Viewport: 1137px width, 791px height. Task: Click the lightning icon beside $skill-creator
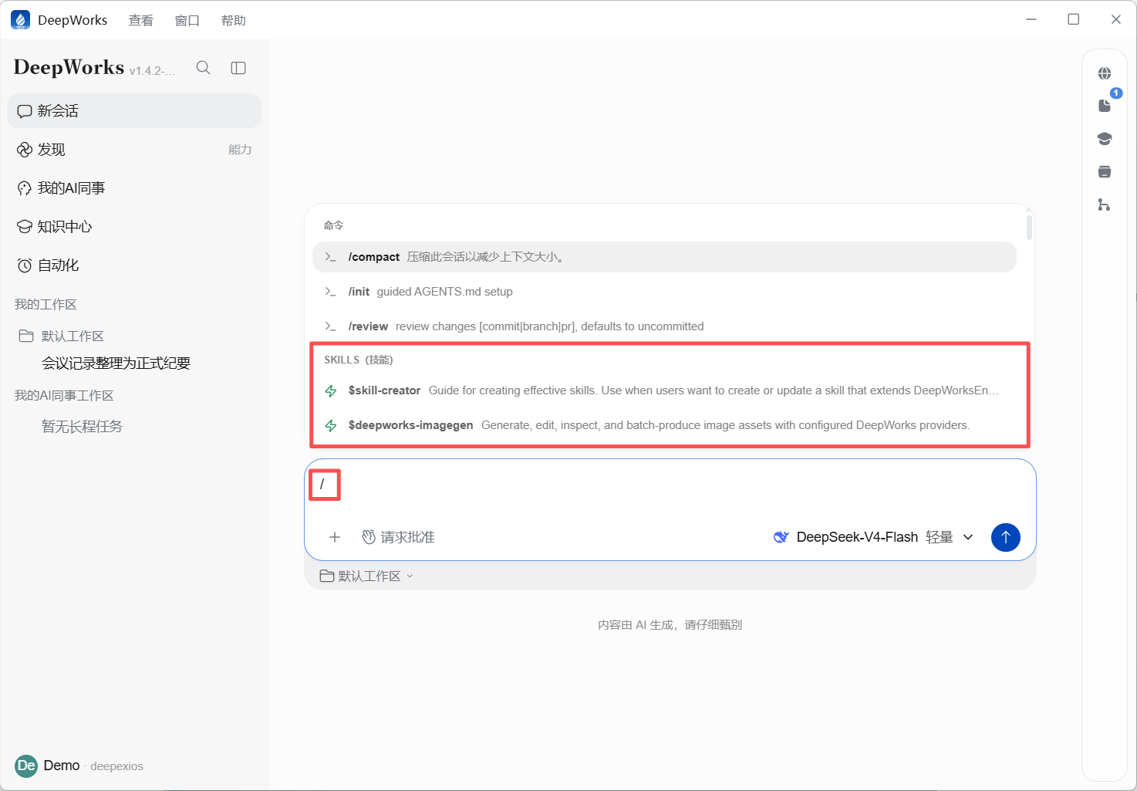pyautogui.click(x=331, y=390)
